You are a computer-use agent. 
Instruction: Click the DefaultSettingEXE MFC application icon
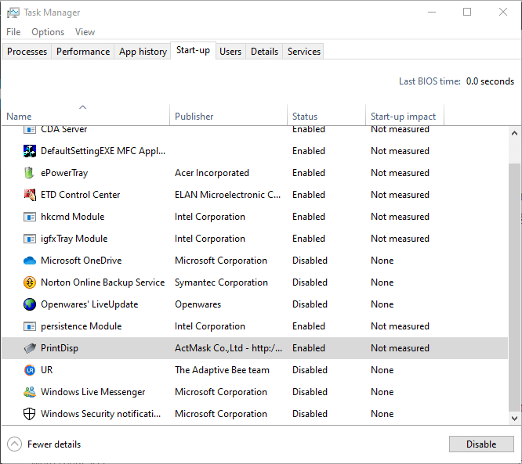tap(29, 151)
